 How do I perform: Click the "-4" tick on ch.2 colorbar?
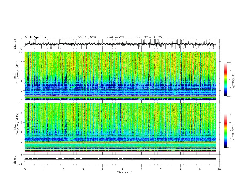tap(230, 122)
